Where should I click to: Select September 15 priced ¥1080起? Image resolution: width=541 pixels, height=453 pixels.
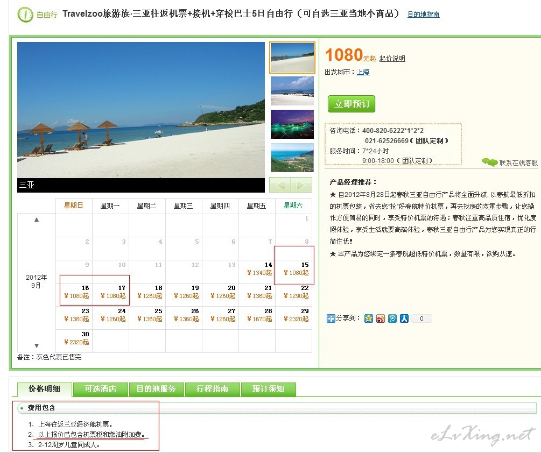[293, 272]
